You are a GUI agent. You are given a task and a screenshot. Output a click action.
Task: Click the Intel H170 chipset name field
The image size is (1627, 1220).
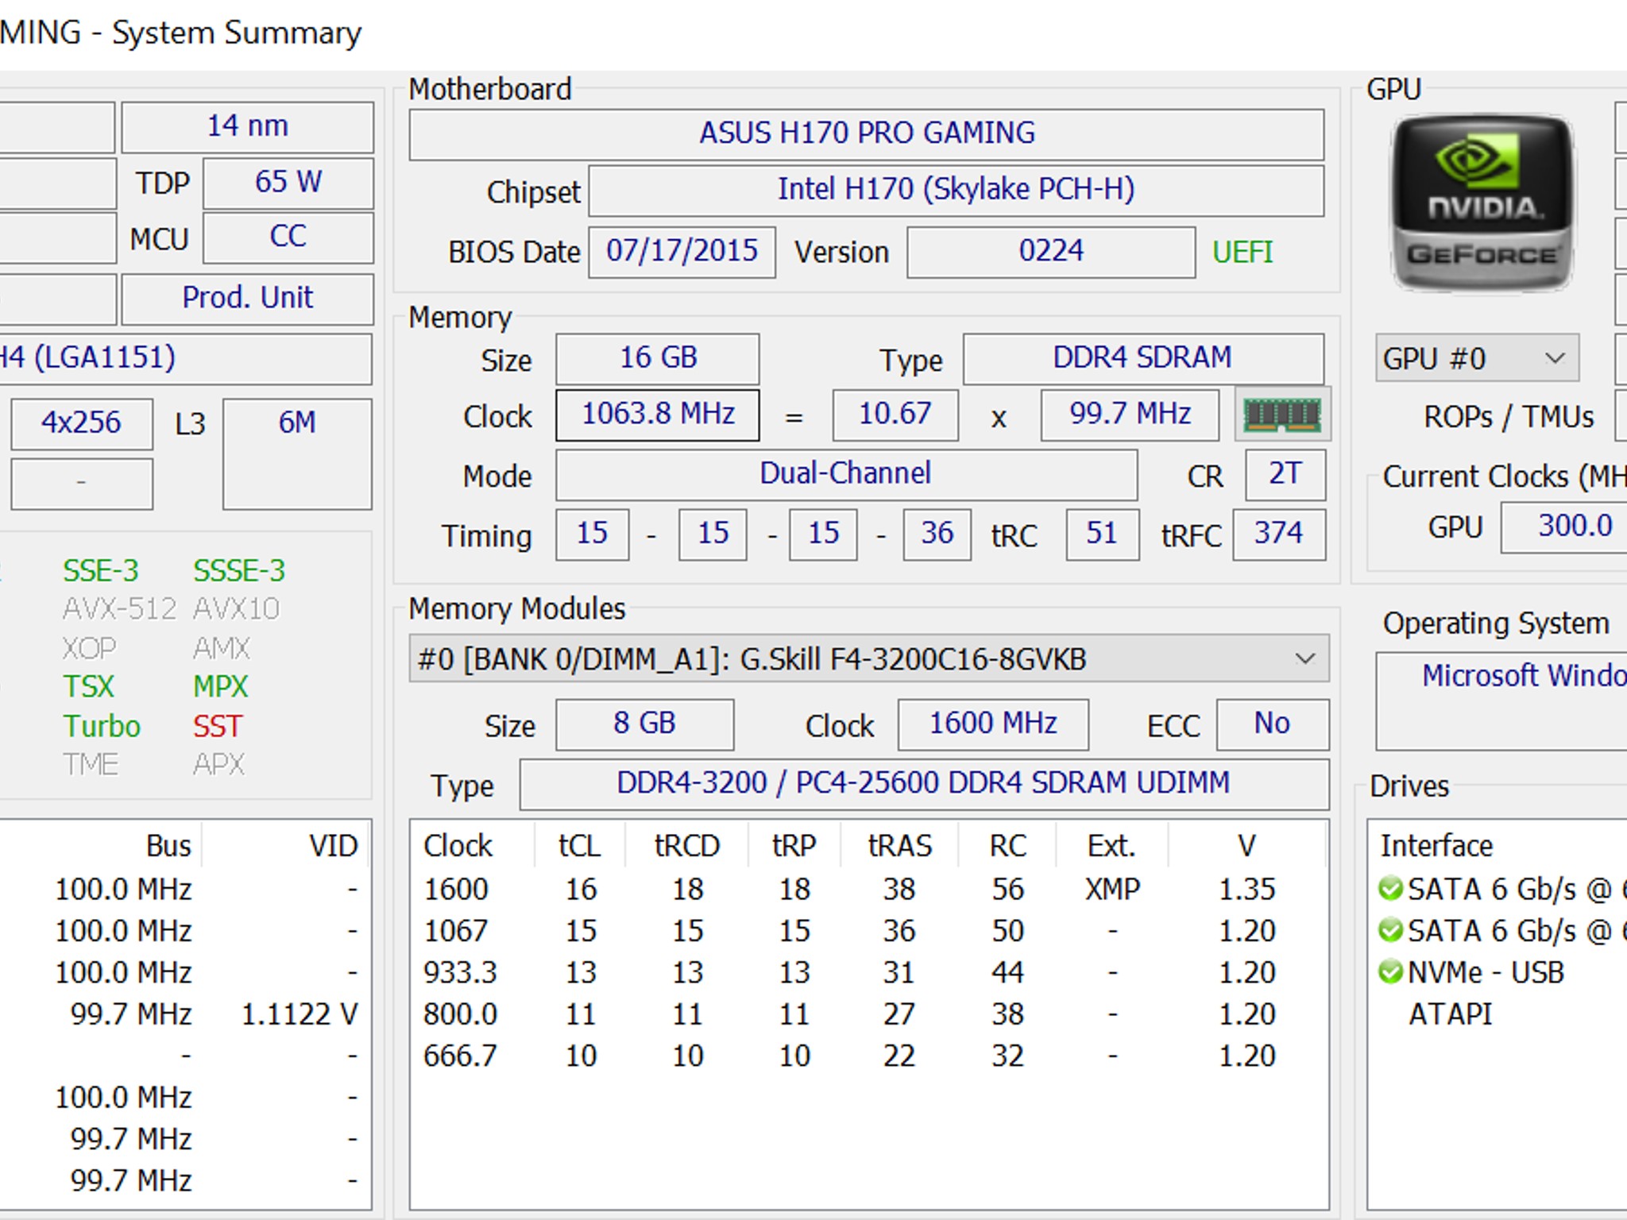(956, 190)
